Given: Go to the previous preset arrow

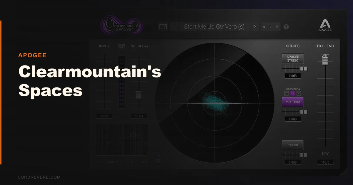Looking at the screenshot, I should point(174,27).
